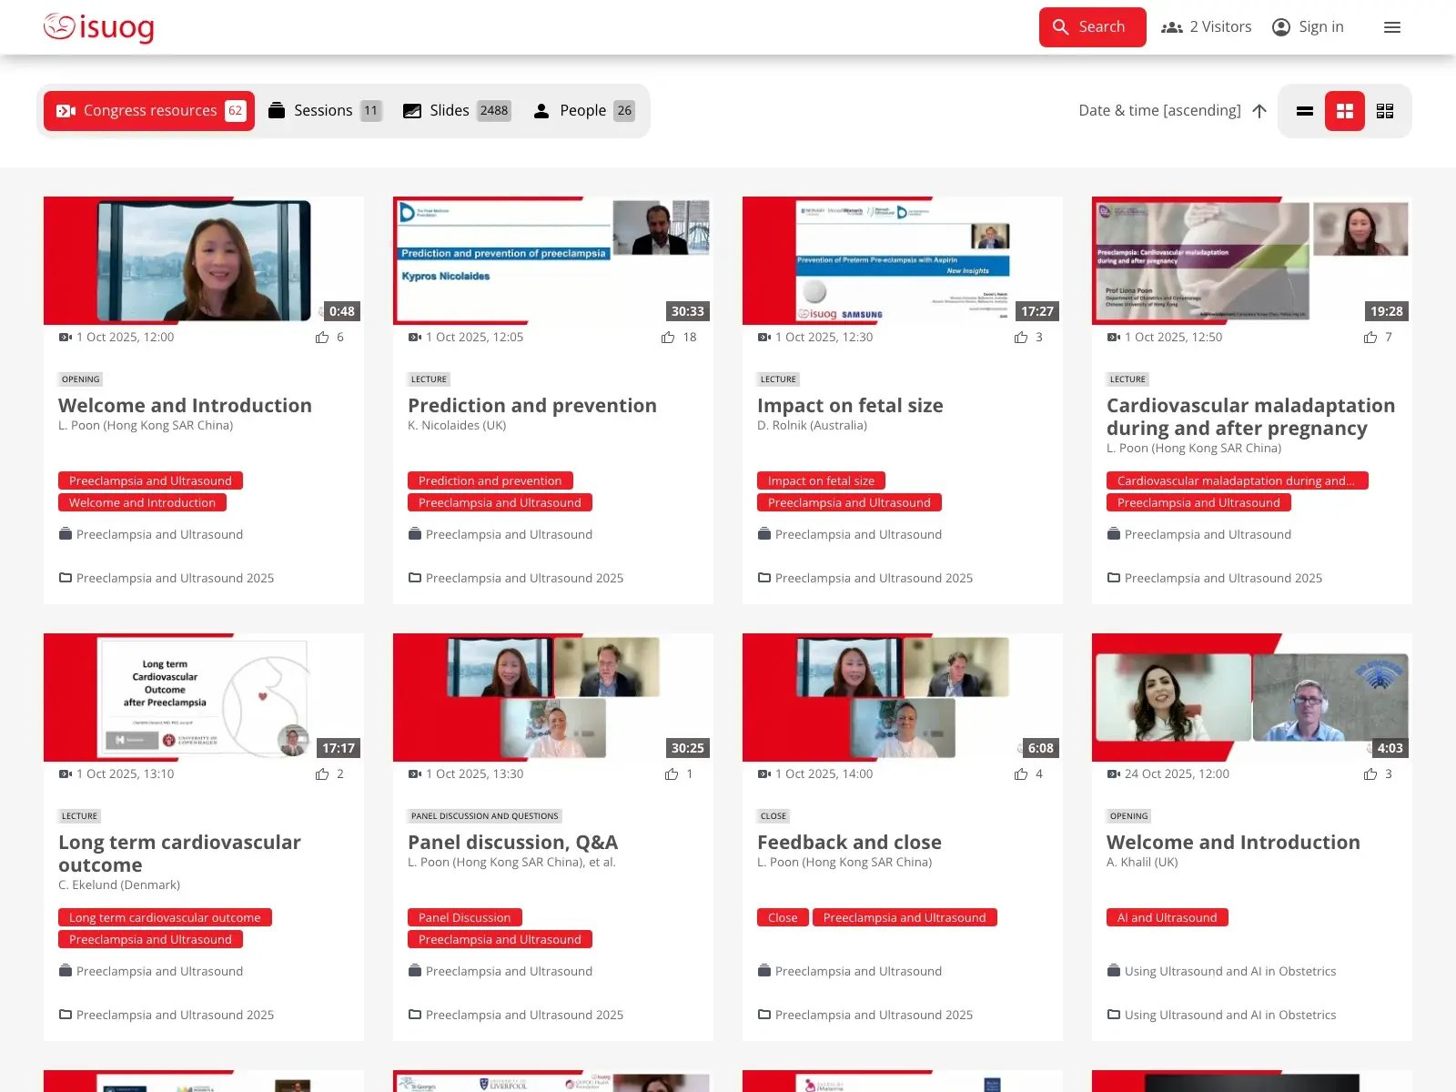
Task: Click the Sign in link
Action: tap(1321, 27)
